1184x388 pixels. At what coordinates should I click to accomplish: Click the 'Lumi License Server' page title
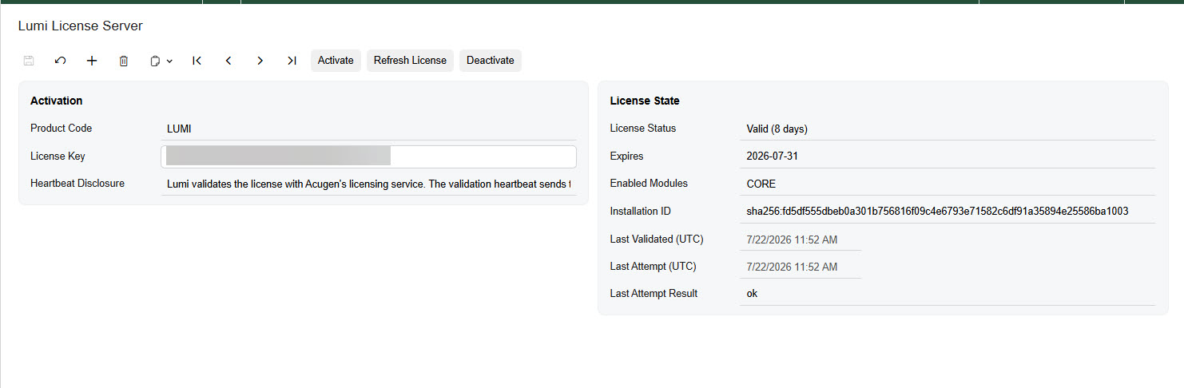[x=81, y=26]
